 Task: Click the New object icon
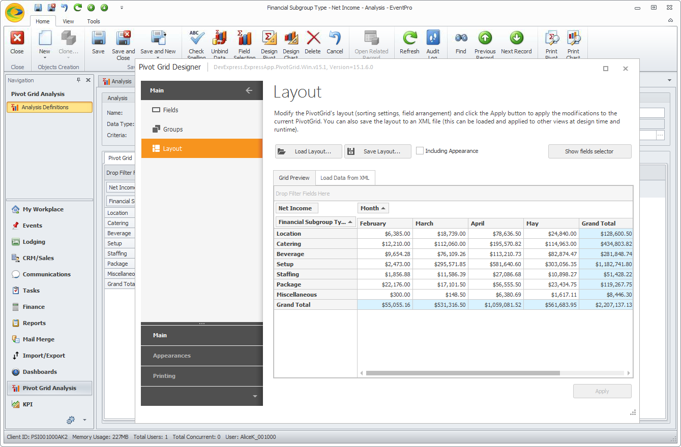[x=45, y=39]
